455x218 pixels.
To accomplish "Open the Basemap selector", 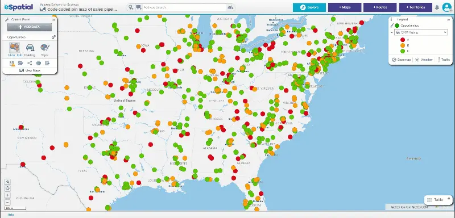I will coord(402,60).
